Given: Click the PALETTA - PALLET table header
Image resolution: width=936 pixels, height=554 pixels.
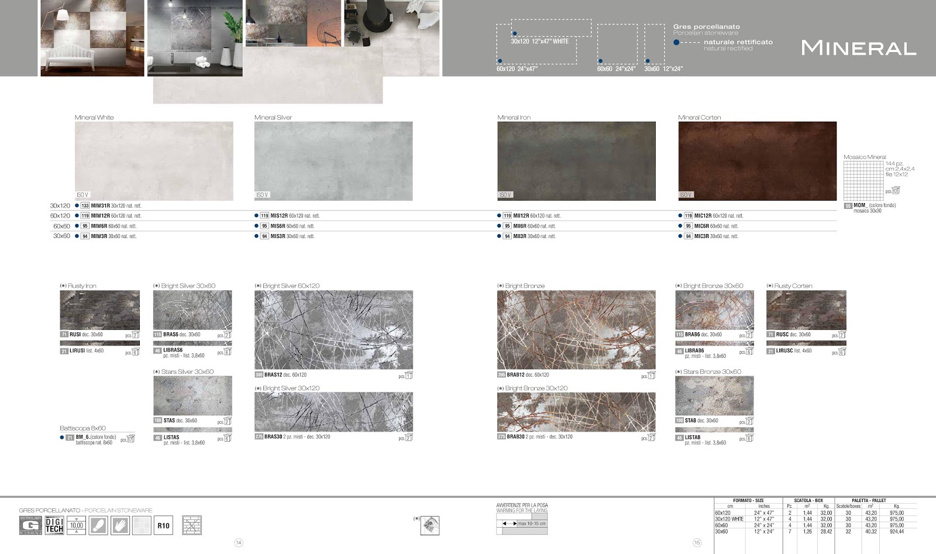Looking at the screenshot, I should click(x=869, y=501).
